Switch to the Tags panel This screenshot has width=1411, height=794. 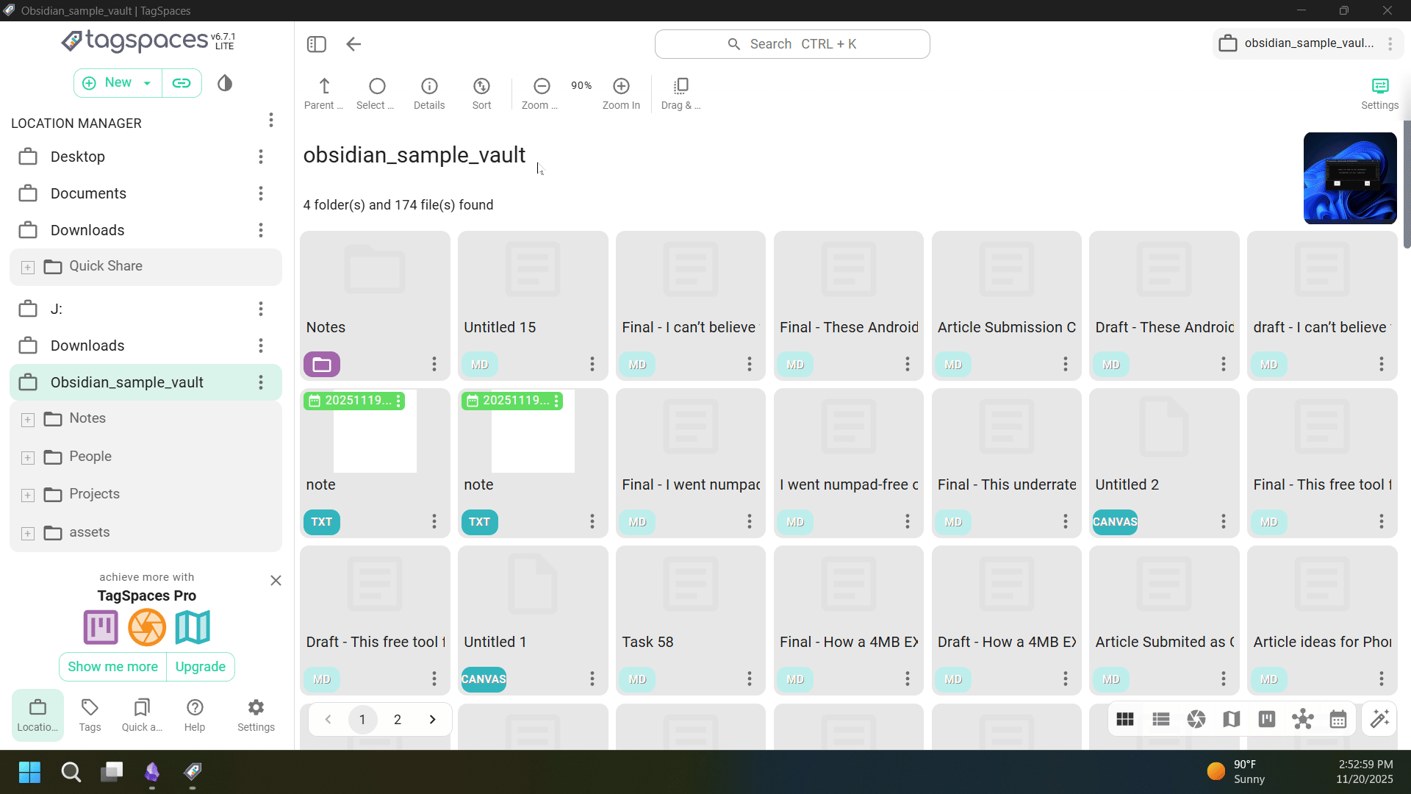[89, 715]
